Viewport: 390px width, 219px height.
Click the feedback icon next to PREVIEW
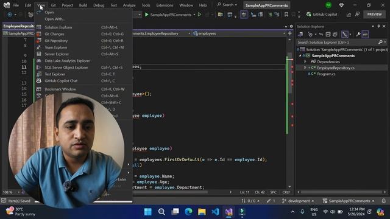coord(358,15)
